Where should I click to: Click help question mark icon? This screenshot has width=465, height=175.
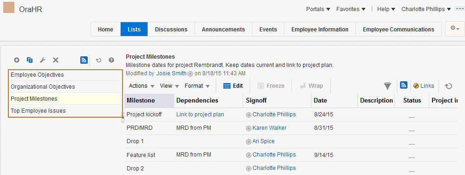pos(111,60)
